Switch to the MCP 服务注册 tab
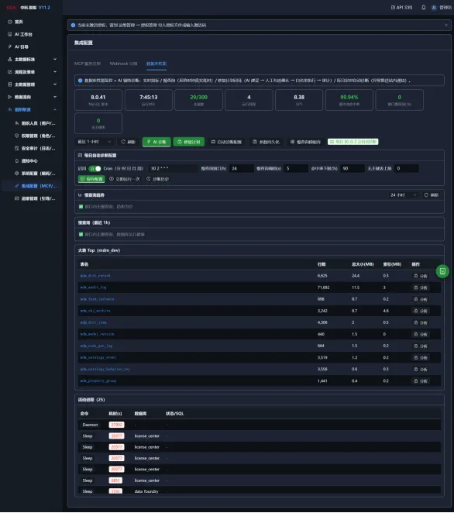This screenshot has width=454, height=513. tap(88, 64)
